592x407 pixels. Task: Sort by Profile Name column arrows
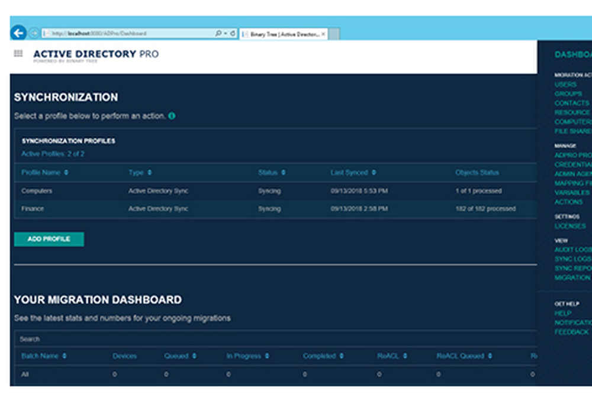tap(66, 172)
